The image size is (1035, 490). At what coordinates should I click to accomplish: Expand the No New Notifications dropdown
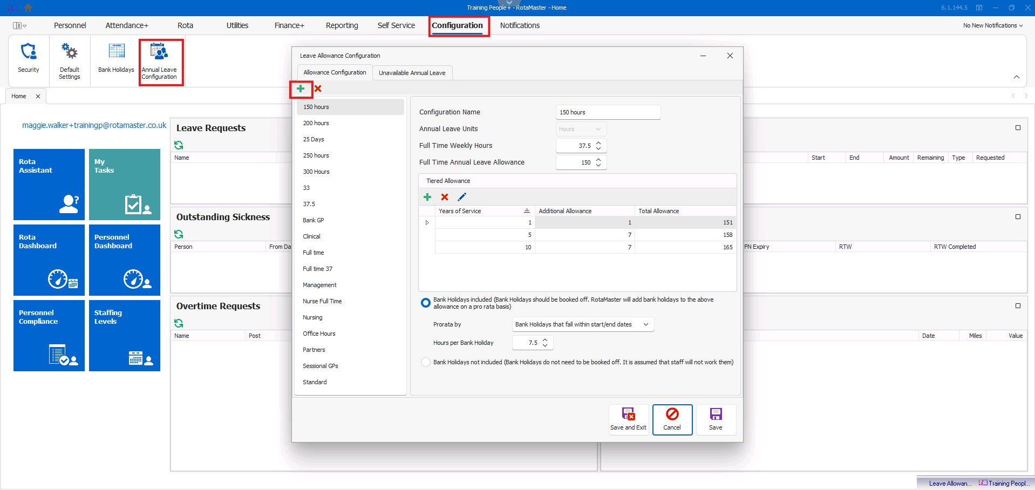(x=993, y=25)
